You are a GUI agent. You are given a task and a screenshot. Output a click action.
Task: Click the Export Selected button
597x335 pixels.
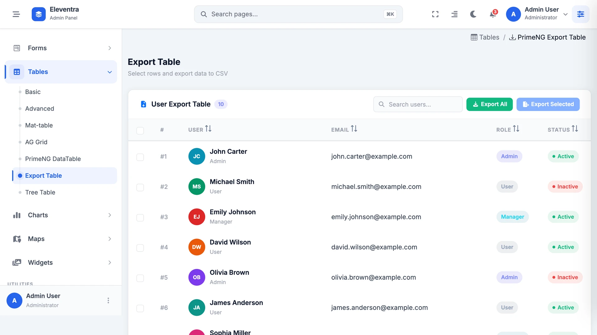tap(548, 104)
